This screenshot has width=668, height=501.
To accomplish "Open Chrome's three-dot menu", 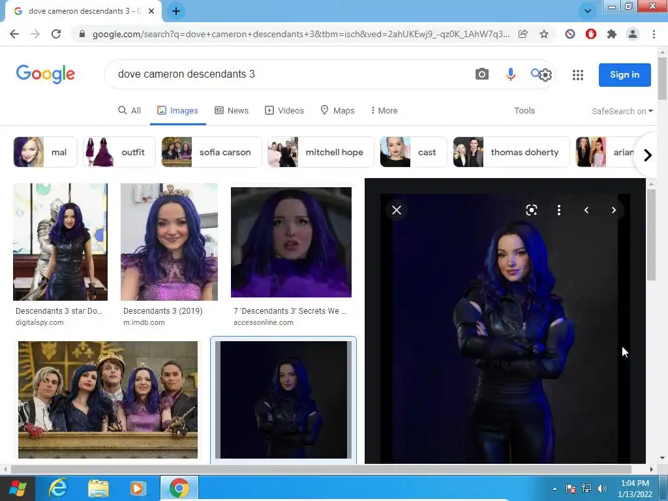I will 654,34.
